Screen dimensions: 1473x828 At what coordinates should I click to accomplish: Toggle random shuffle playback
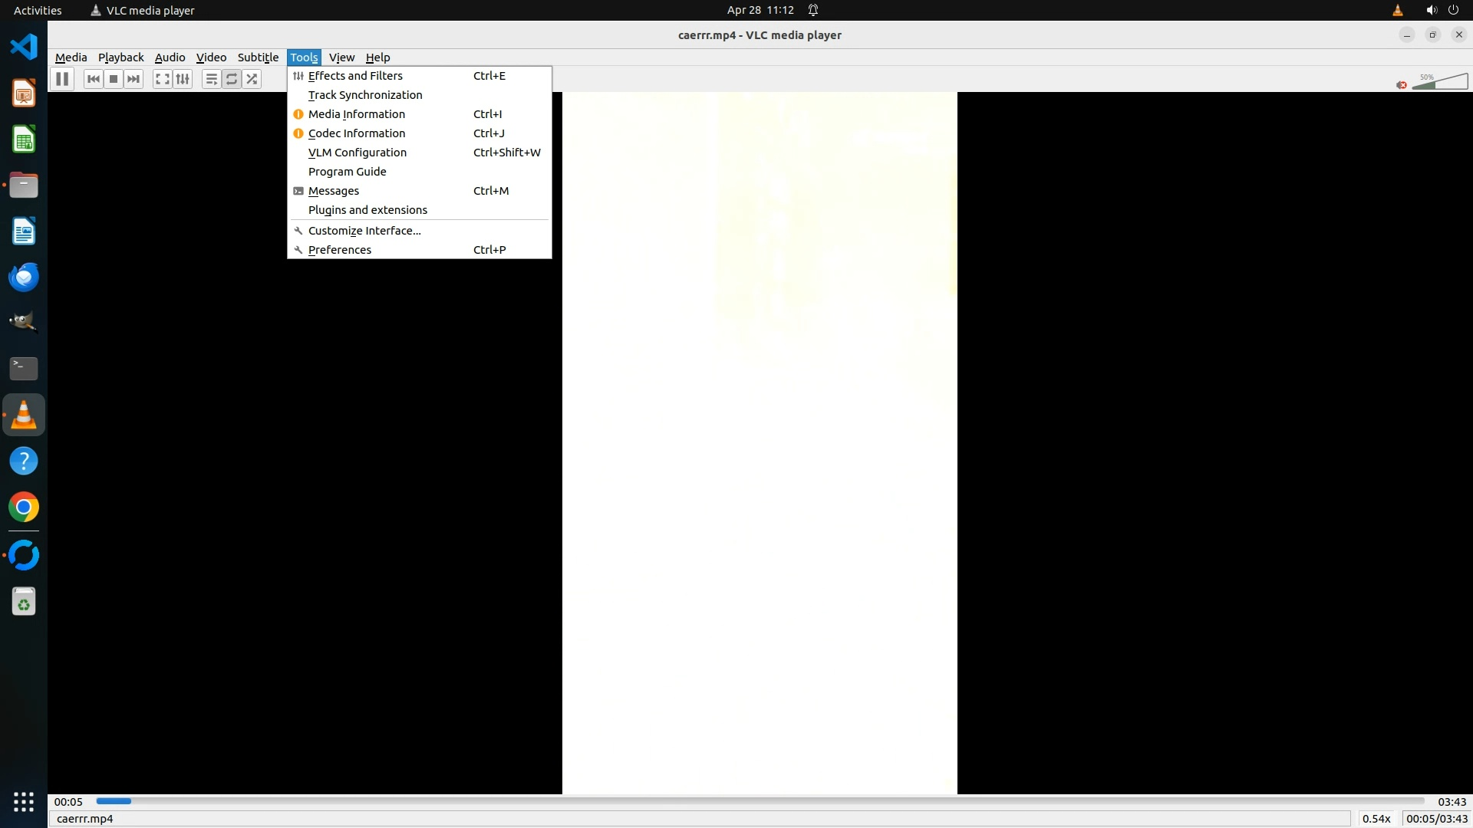tap(252, 79)
